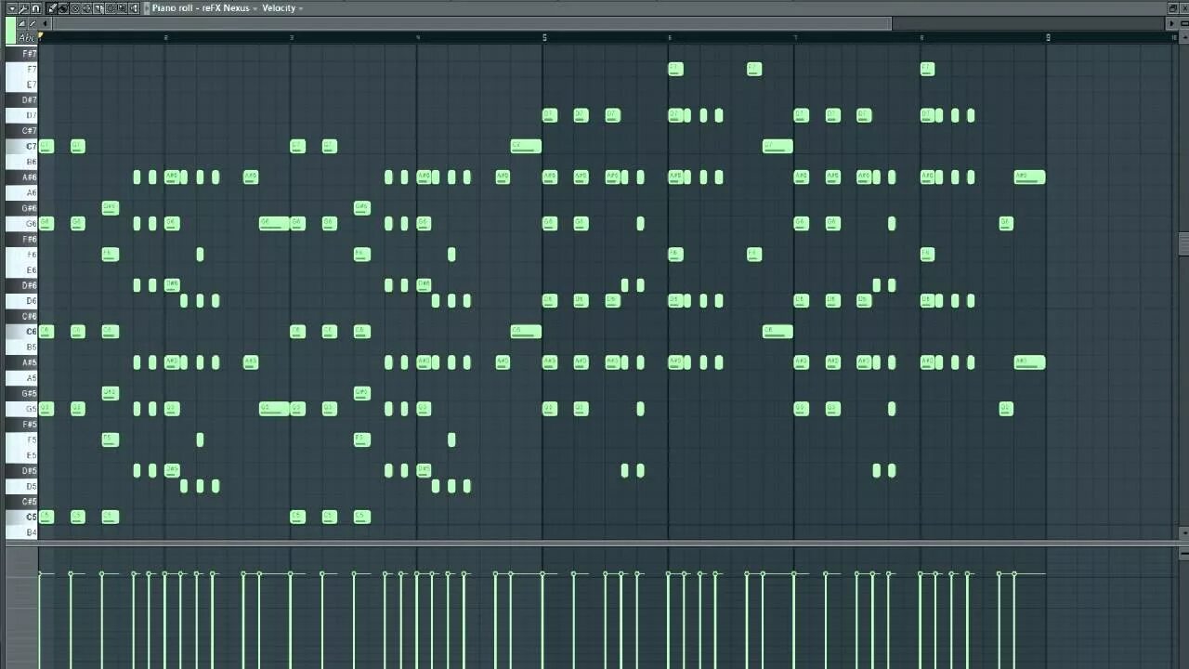Toggle the snap magnet icon
The image size is (1189, 669).
35,8
